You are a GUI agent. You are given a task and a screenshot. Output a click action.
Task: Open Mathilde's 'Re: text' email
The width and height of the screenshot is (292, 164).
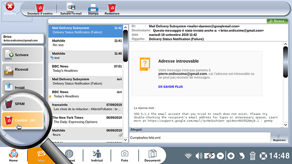click(x=86, y=44)
